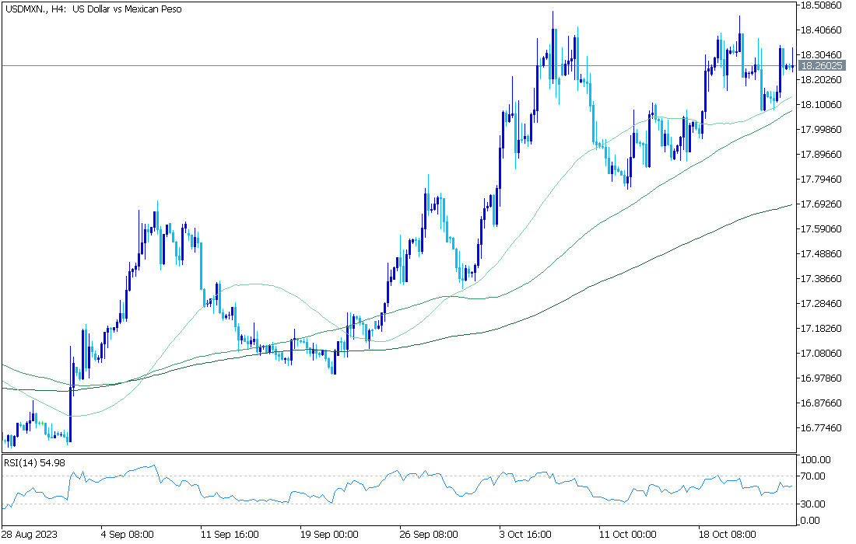Click the RSI 70.00 level label
The image size is (856, 544).
[x=812, y=476]
